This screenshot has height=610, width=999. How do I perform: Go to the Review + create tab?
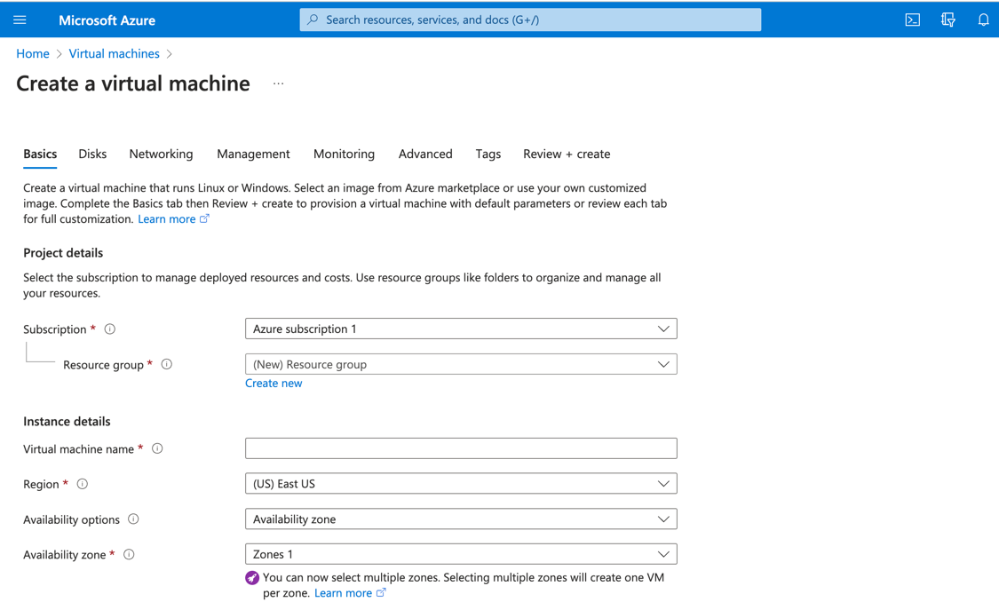pos(567,154)
